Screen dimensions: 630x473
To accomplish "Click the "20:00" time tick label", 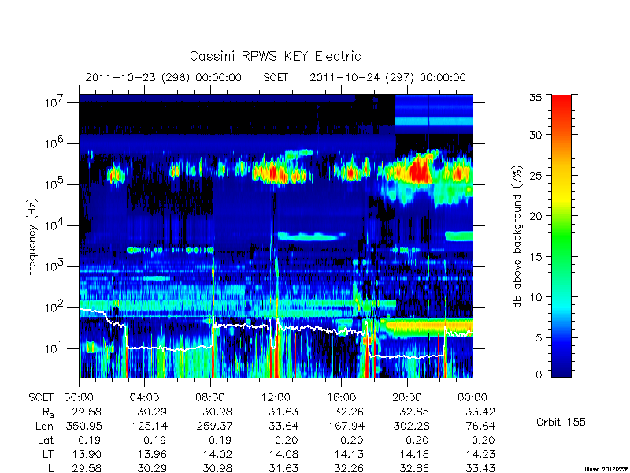I will [407, 397].
